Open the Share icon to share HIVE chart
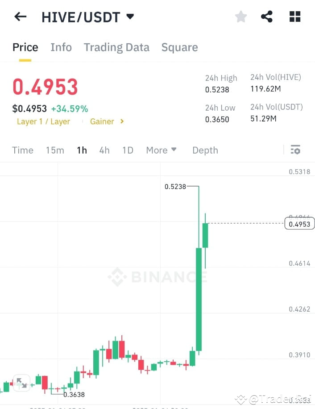Viewport: 315px width, 409px height. [267, 16]
